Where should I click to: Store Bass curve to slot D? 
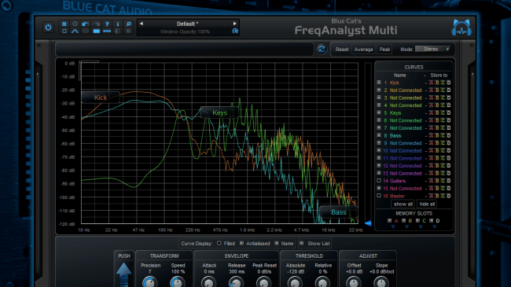tap(448, 136)
